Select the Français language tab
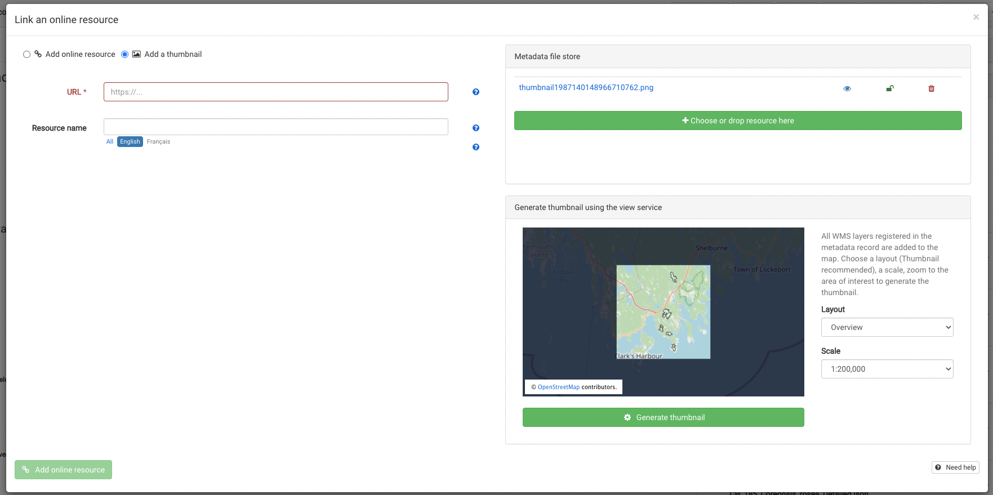Viewport: 993px width, 495px height. coord(158,142)
